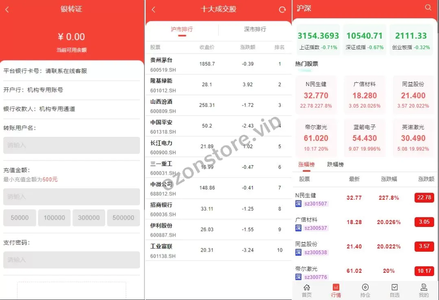Screen dimensions: 439x300
Task: Open search using the magnifier icon
Action: pos(428,8)
